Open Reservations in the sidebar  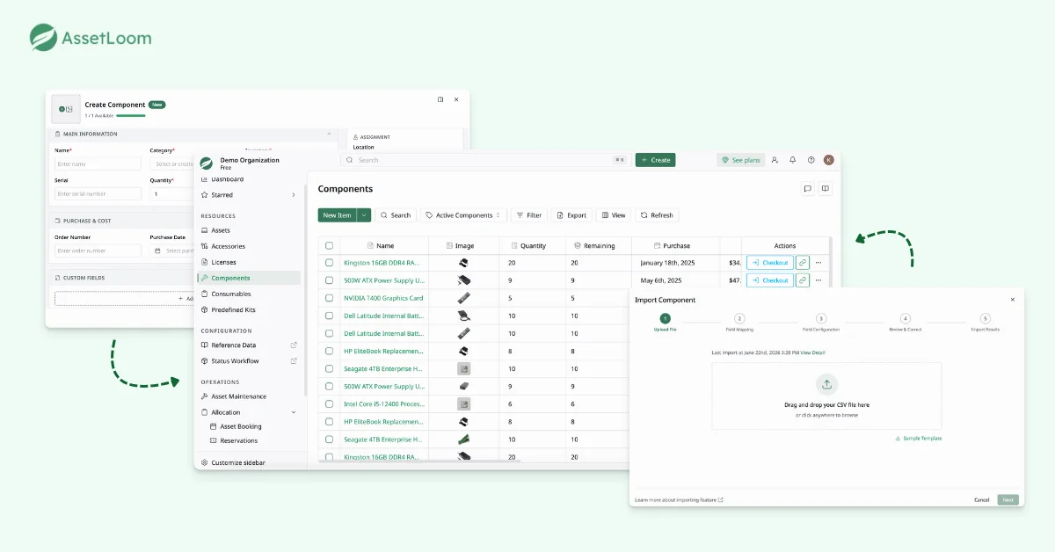(238, 440)
